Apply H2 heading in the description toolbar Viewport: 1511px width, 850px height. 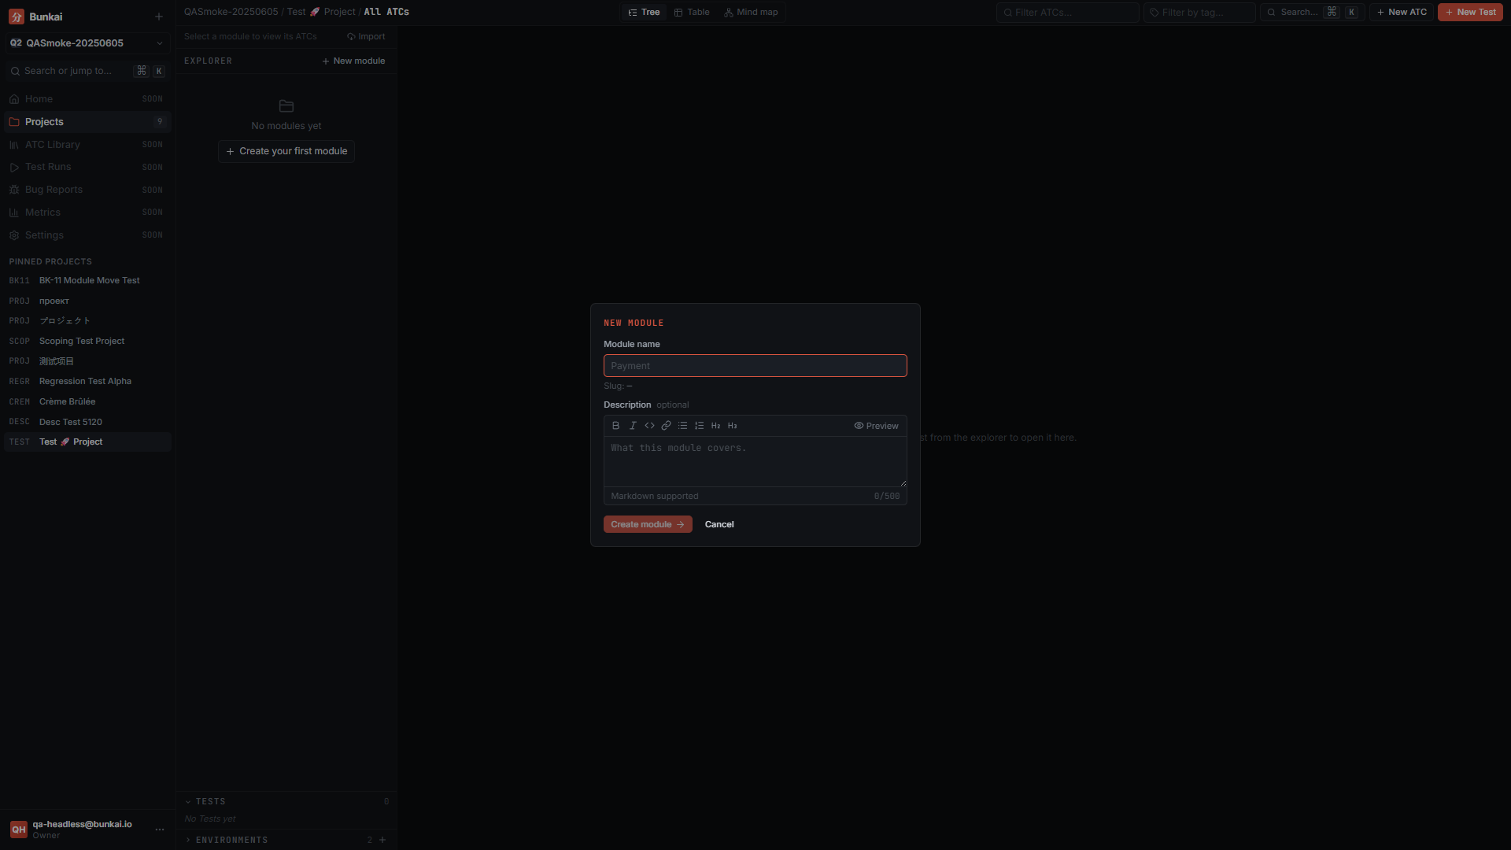coord(715,426)
